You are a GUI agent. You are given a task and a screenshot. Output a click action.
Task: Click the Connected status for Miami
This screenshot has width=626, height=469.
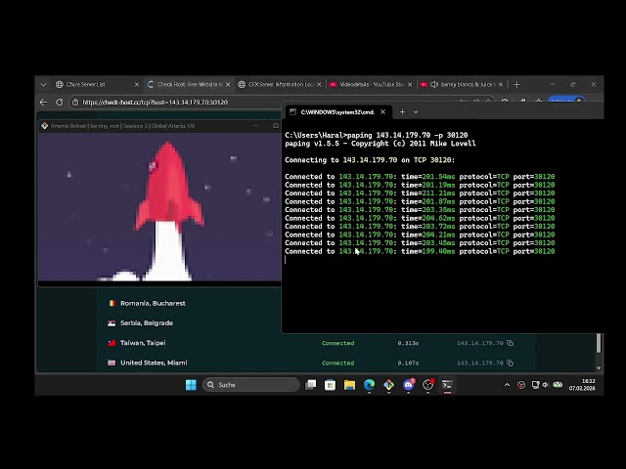pos(337,362)
